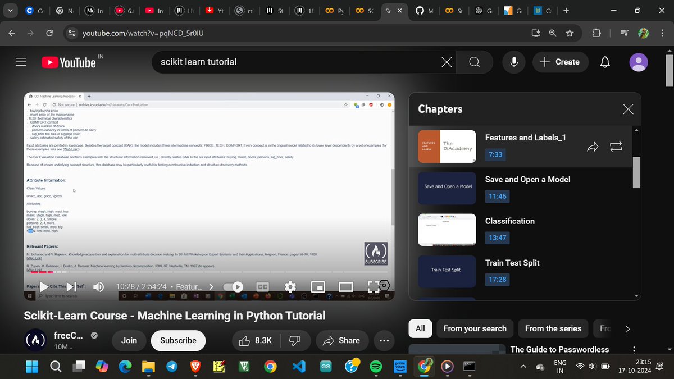Mute the video volume speaker

coord(98,287)
